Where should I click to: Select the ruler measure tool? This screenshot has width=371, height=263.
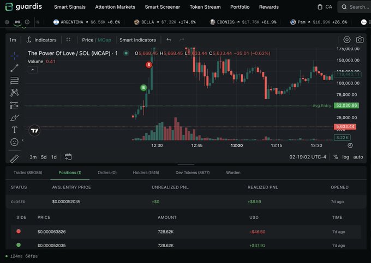tap(14, 158)
